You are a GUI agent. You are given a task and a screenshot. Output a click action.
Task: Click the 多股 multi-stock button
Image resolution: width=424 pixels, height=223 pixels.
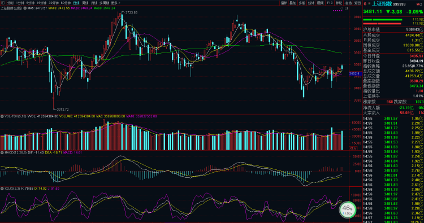[x=302, y=3]
